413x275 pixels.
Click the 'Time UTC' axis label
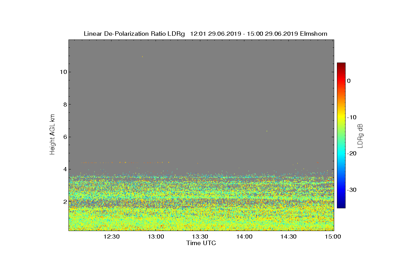[201, 243]
